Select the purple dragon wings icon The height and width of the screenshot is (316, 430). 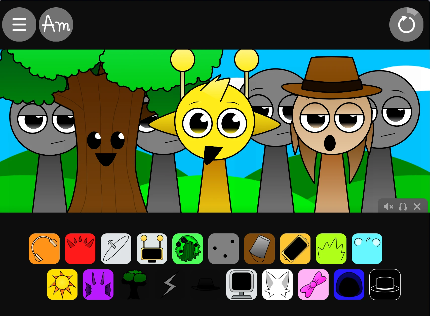click(98, 285)
